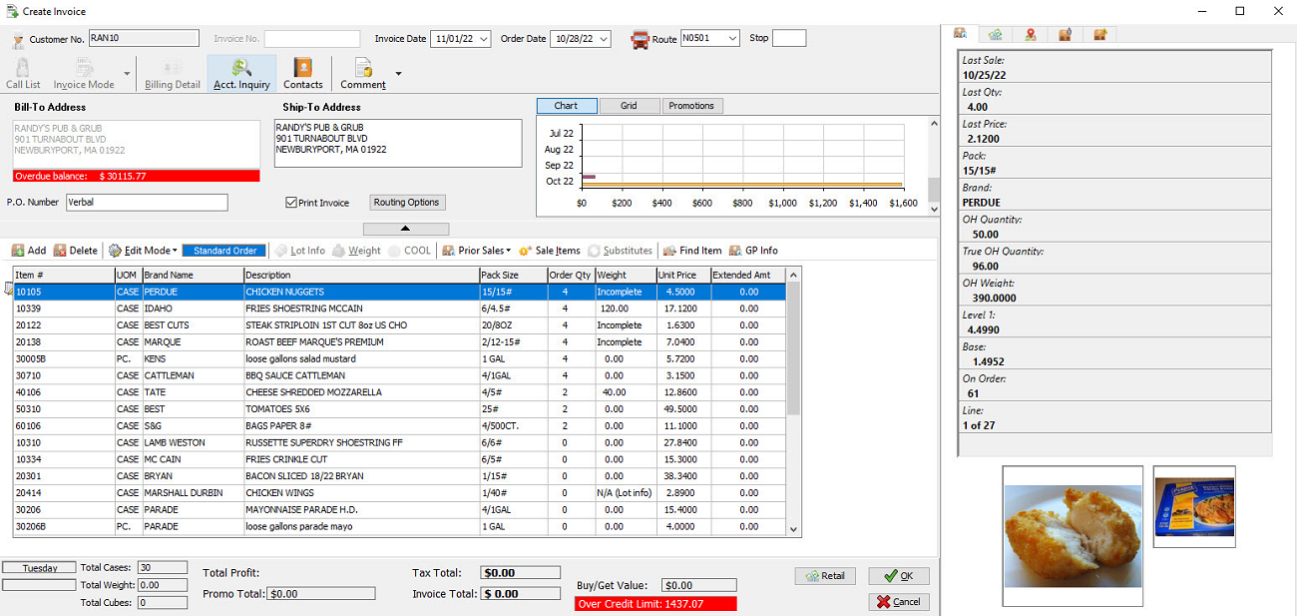Switch to the Promotions tab
This screenshot has width=1297, height=616.
(691, 105)
